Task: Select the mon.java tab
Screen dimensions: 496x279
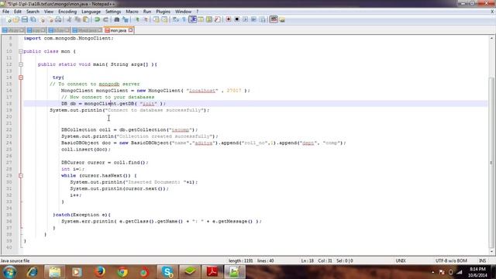Action: (x=119, y=30)
